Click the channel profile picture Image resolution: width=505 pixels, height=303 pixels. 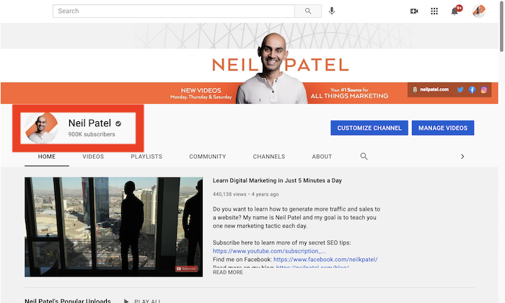click(x=41, y=128)
